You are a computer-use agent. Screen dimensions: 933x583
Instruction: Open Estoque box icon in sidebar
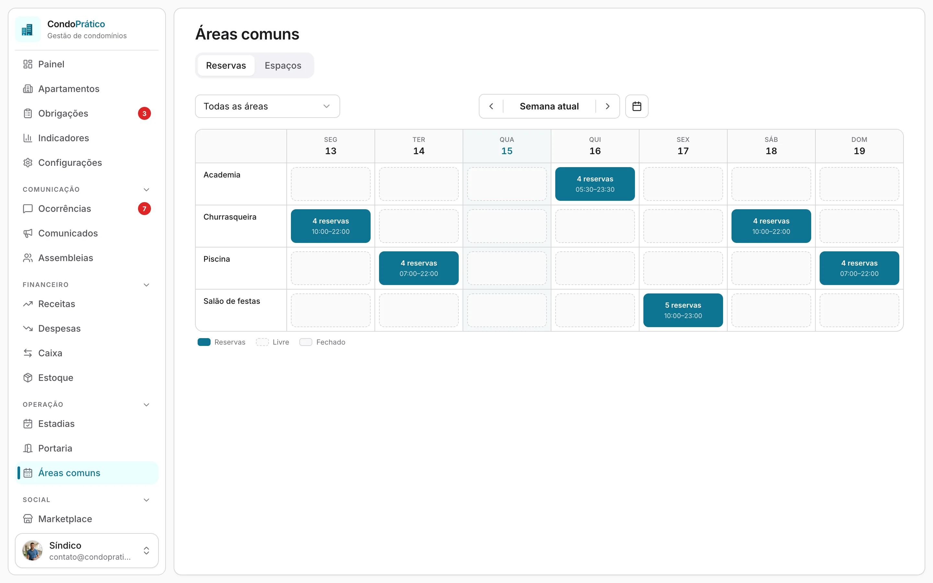[x=28, y=377]
